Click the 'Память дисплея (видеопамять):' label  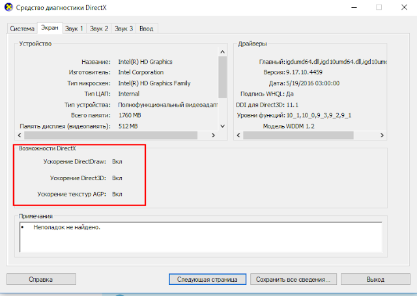click(65, 126)
